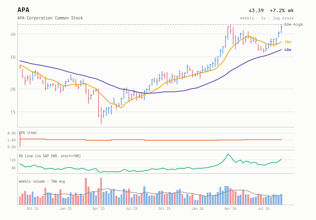Click the 0.00 EPS axis value
Viewport: 316px width, 220px height.
click(x=11, y=147)
